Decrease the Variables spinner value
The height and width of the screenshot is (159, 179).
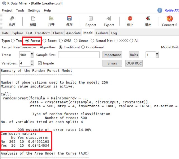(32, 65)
